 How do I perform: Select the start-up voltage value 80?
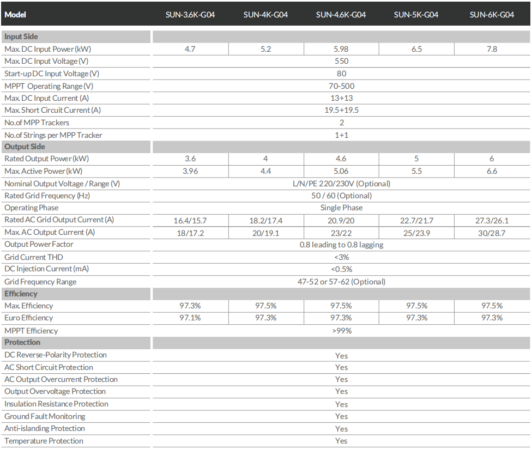coord(341,74)
